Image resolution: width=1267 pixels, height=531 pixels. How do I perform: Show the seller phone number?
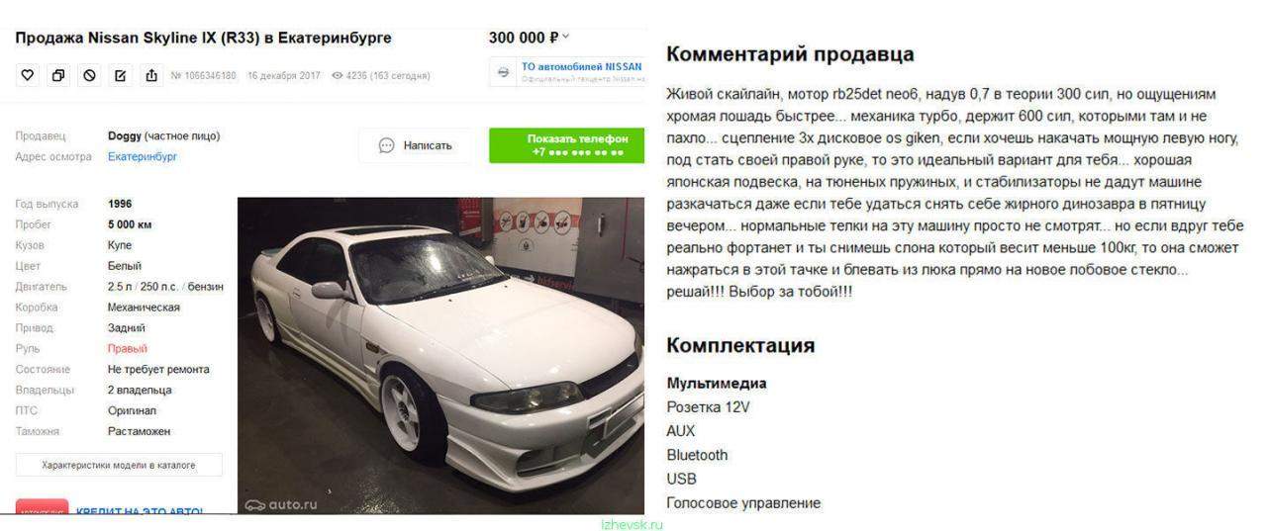click(566, 145)
